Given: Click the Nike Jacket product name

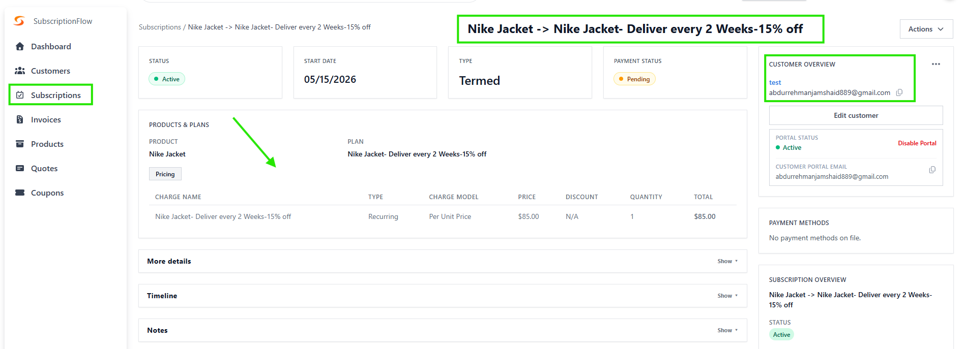Looking at the screenshot, I should pos(167,154).
